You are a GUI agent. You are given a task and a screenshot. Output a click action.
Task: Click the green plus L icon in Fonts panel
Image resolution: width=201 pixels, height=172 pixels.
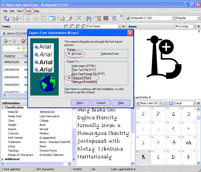78,26
